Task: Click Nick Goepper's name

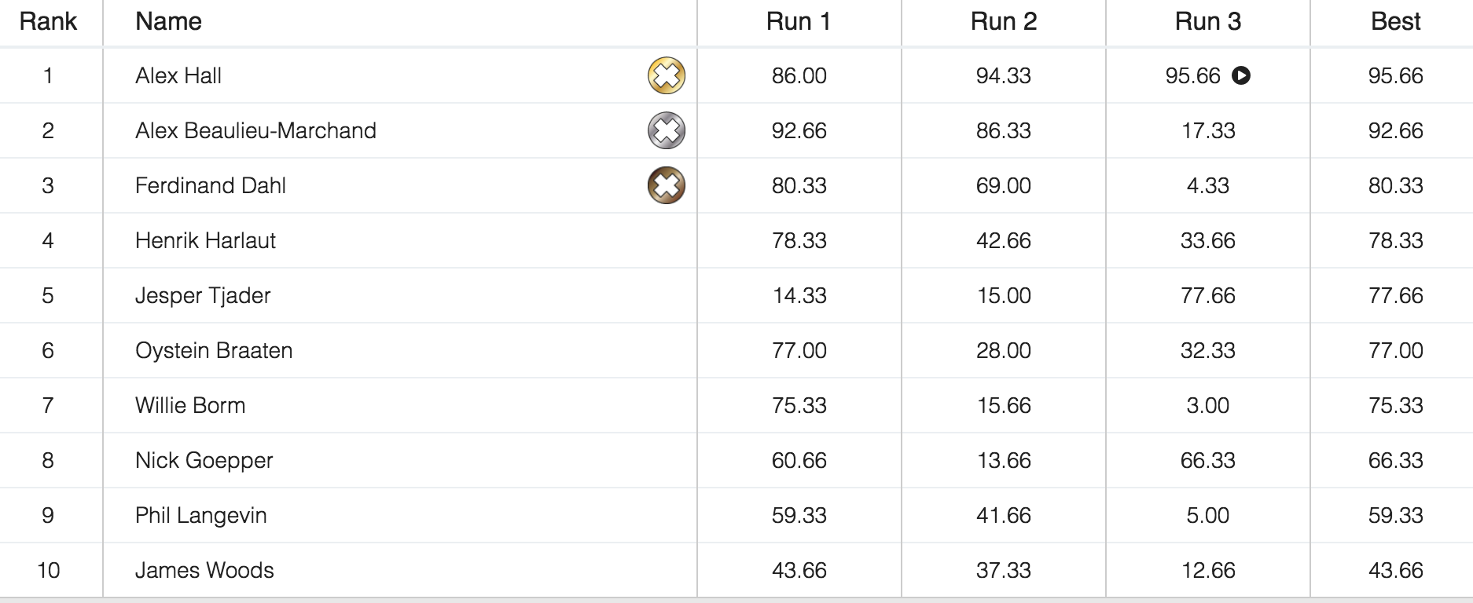Action: [204, 461]
